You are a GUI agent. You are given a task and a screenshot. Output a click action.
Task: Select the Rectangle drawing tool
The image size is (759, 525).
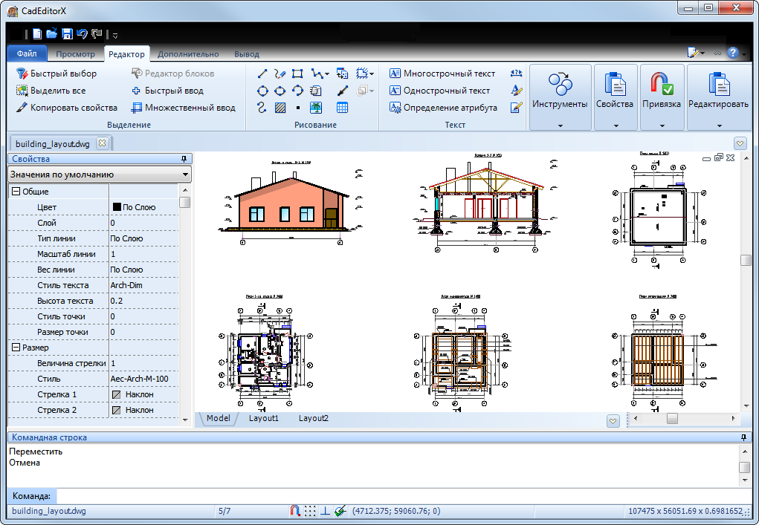(x=298, y=74)
